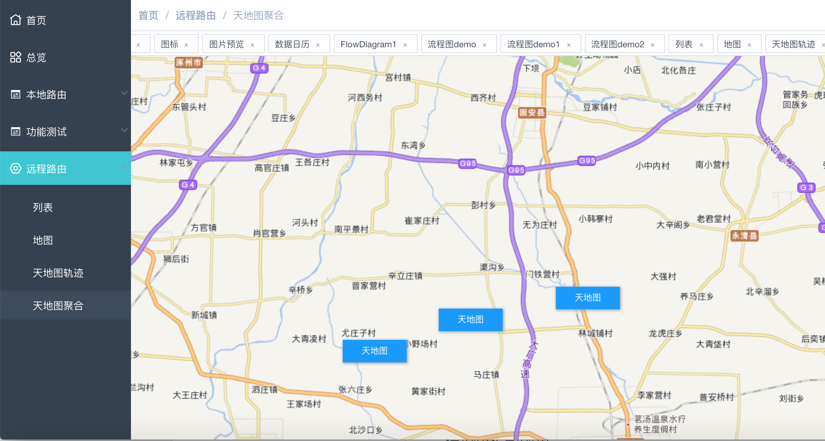Switch to the 流程图demo1 tab

[x=533, y=44]
